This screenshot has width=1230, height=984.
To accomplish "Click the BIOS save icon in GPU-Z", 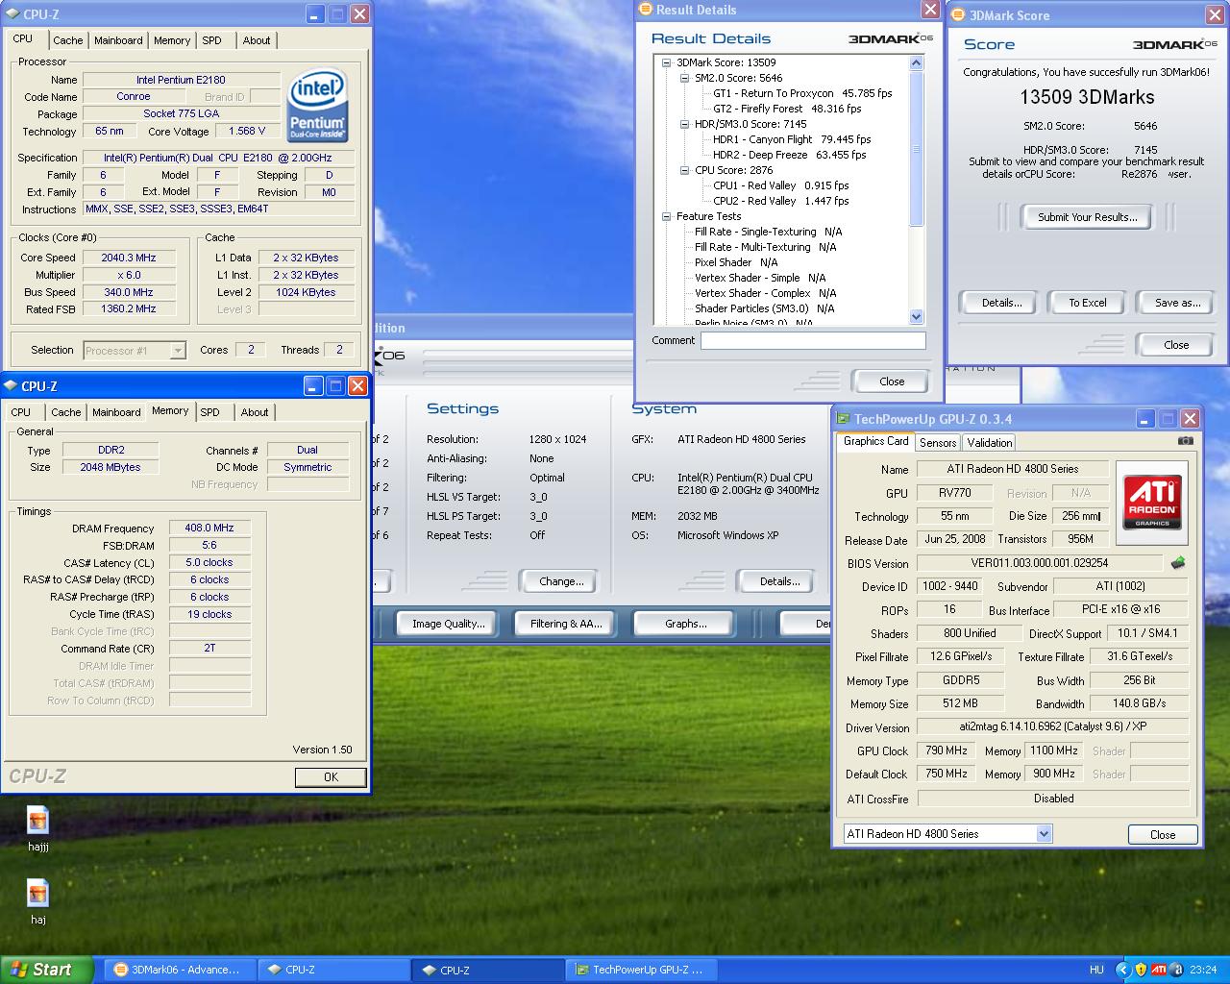I will (1178, 563).
